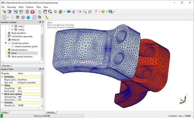Toggle the green checkmark of solid_2
194x118 pixels.
12,29
